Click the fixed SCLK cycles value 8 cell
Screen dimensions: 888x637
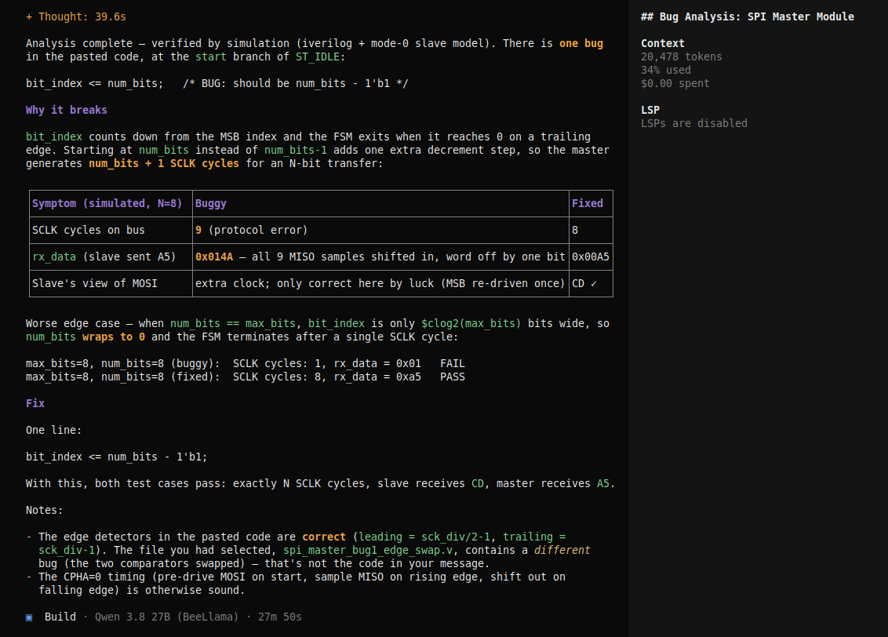tap(591, 231)
